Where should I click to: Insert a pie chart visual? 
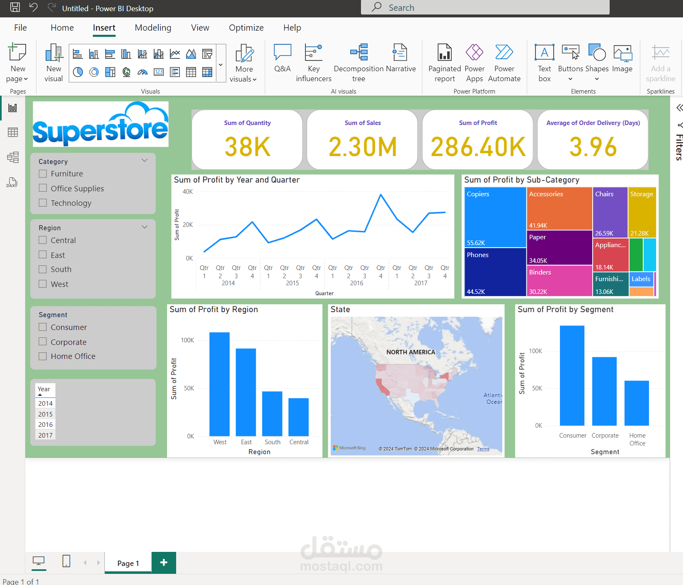point(78,72)
